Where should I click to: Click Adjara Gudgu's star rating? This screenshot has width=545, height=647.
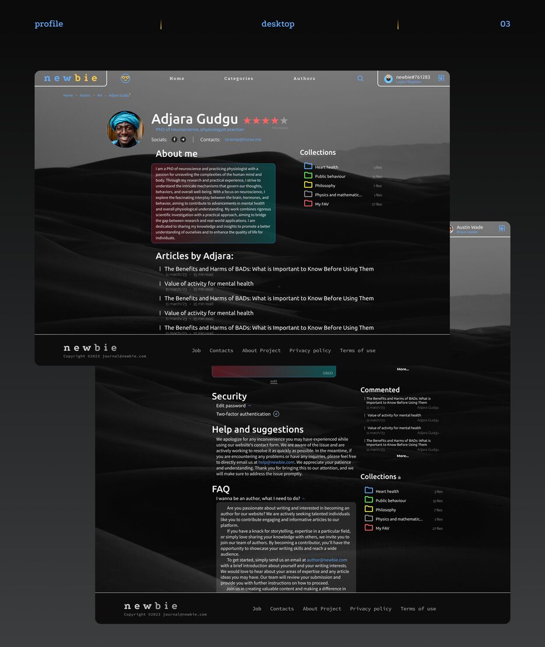click(x=265, y=121)
